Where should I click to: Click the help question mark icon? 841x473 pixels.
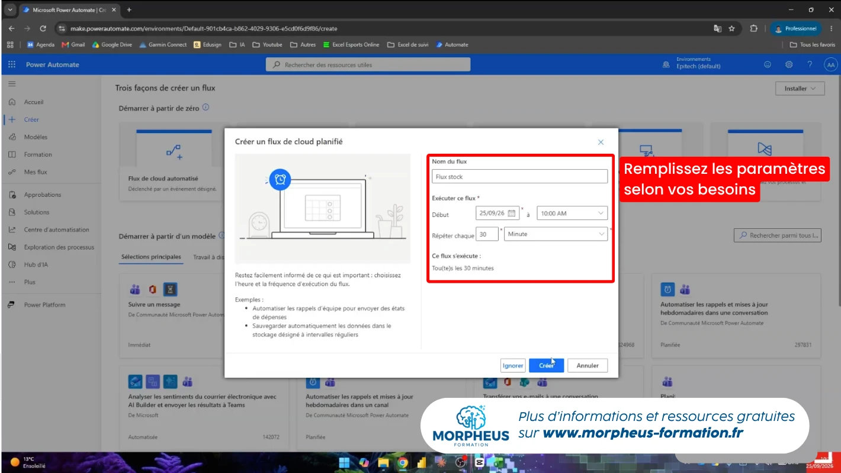click(x=810, y=64)
